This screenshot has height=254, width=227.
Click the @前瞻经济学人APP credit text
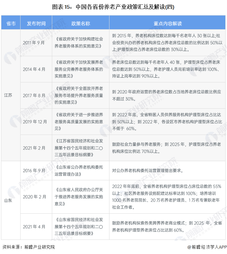[x=207, y=247]
